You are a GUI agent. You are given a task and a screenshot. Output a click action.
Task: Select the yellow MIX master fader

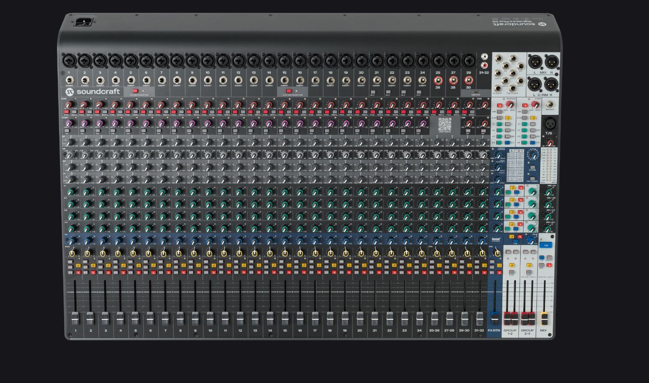click(x=544, y=319)
